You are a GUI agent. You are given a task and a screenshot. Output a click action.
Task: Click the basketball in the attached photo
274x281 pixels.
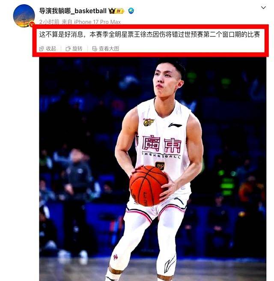(149, 186)
